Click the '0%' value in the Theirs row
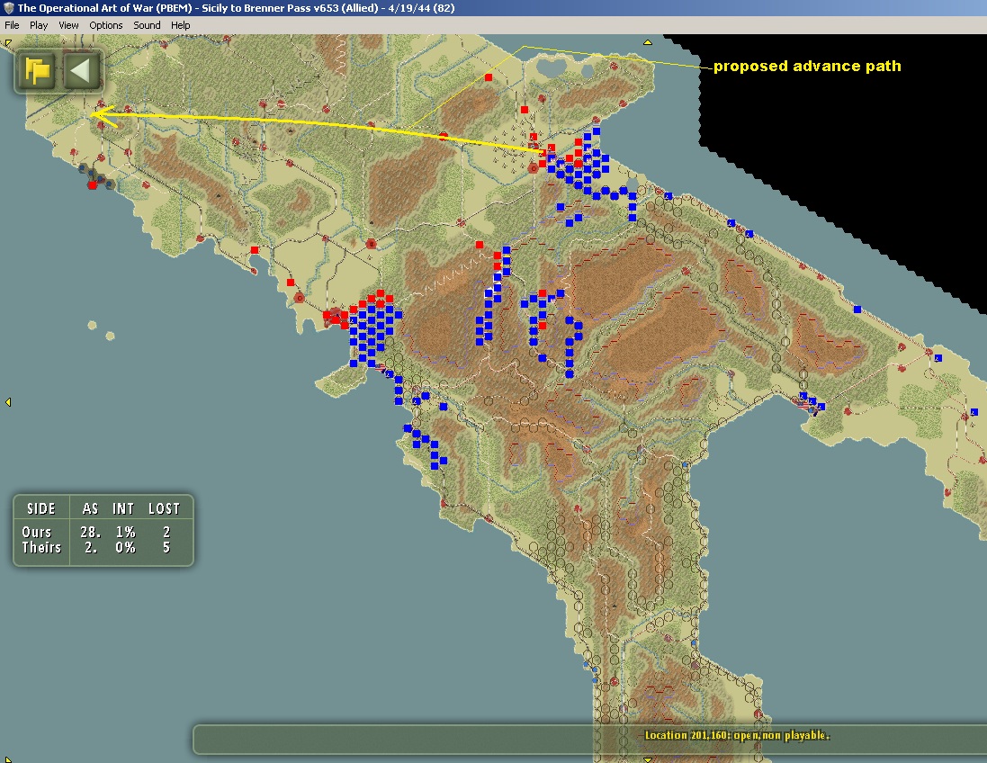This screenshot has width=987, height=763. pos(125,547)
